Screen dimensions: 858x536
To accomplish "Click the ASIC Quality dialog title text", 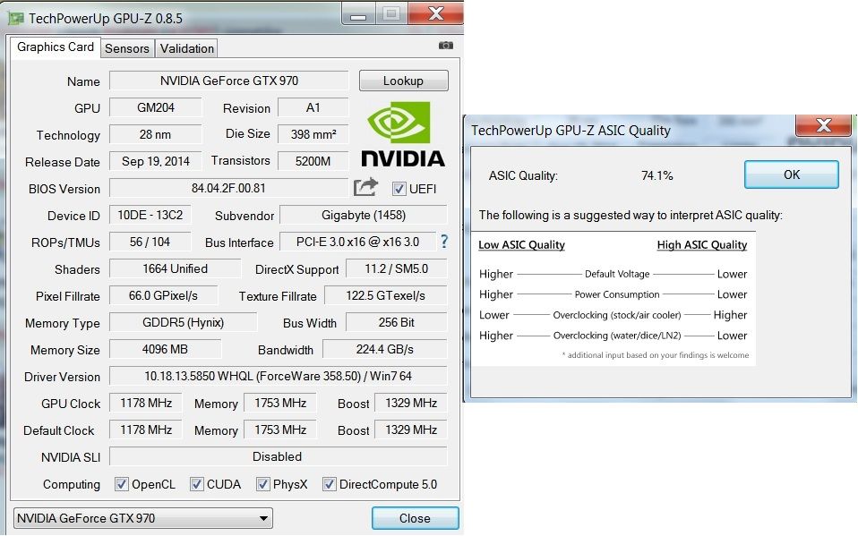I will click(x=571, y=130).
